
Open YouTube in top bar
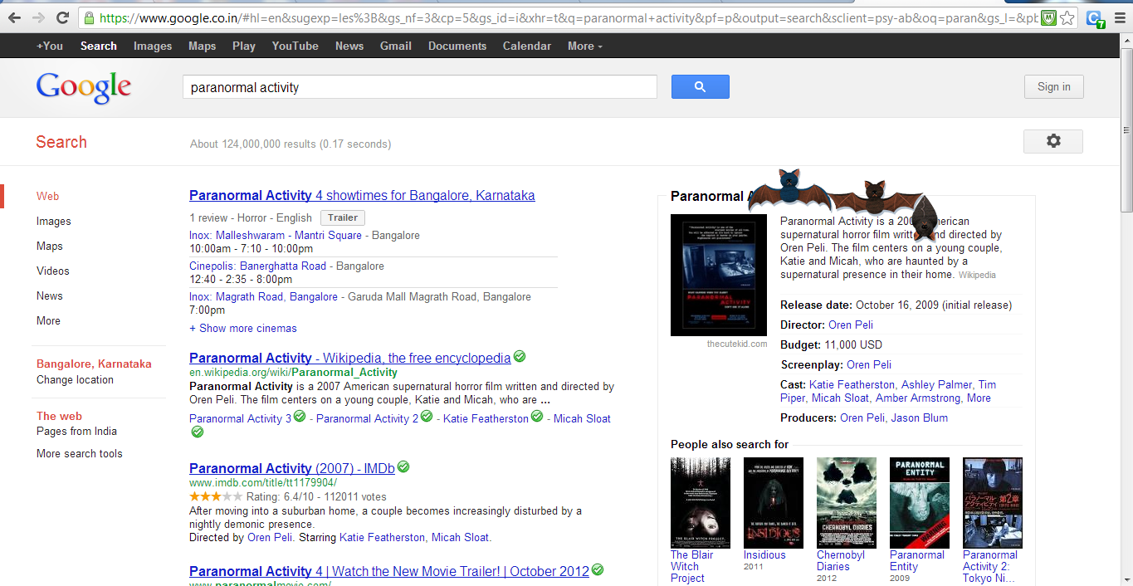click(x=295, y=46)
